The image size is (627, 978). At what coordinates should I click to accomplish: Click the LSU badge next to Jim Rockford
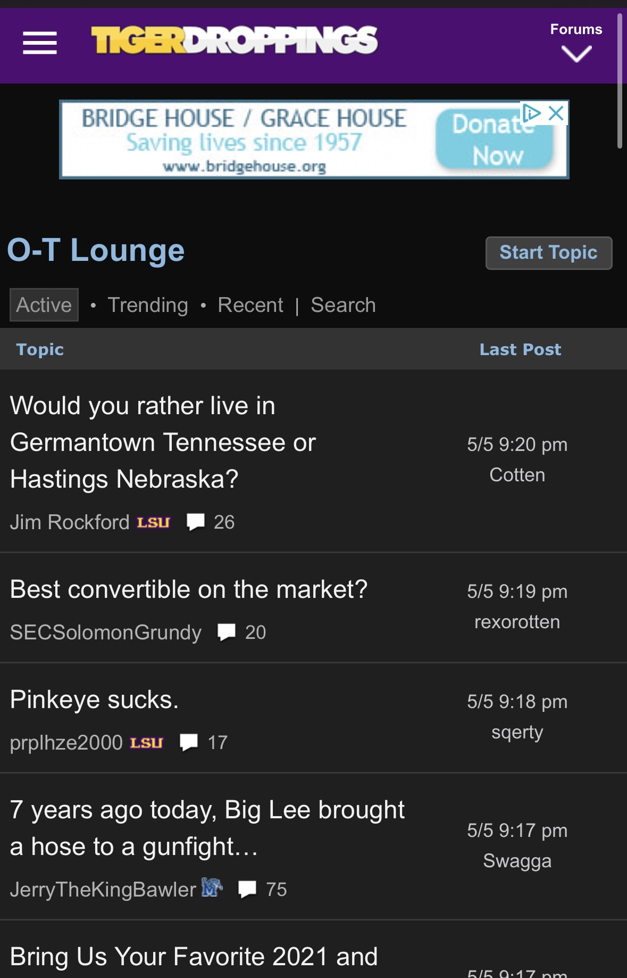[x=153, y=523]
